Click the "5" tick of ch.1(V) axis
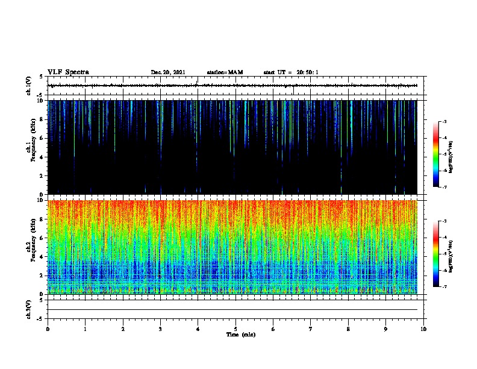 42,77
